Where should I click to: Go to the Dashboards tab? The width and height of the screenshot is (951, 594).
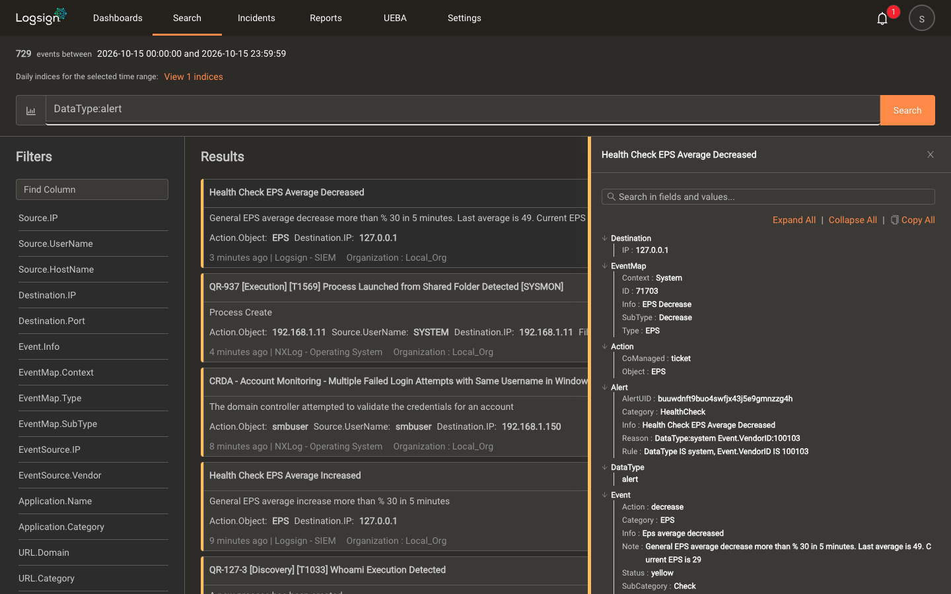pos(118,18)
